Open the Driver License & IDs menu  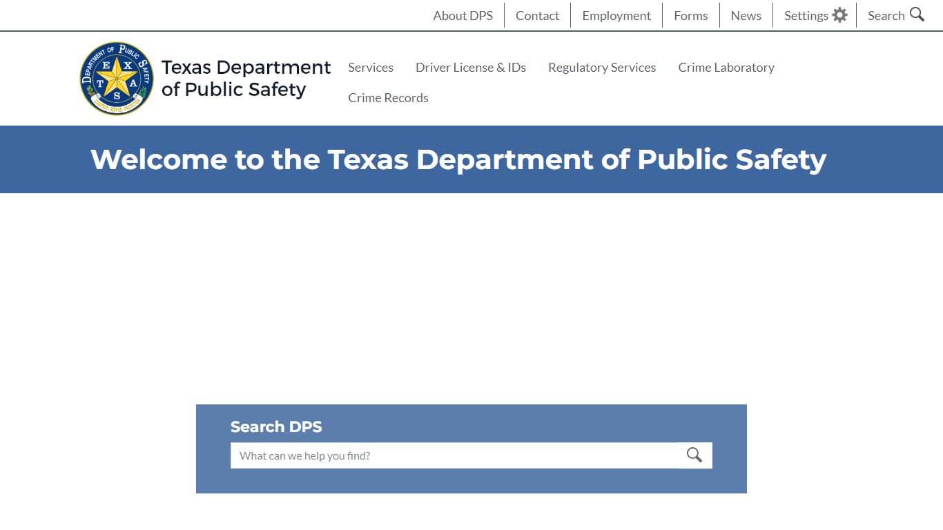point(471,68)
